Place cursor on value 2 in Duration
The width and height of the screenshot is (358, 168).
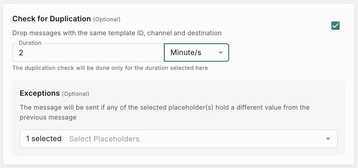(21, 53)
